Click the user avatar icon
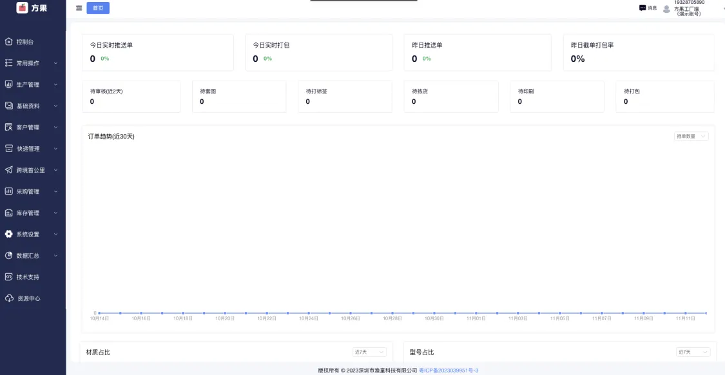The height and width of the screenshot is (375, 725). pos(666,9)
